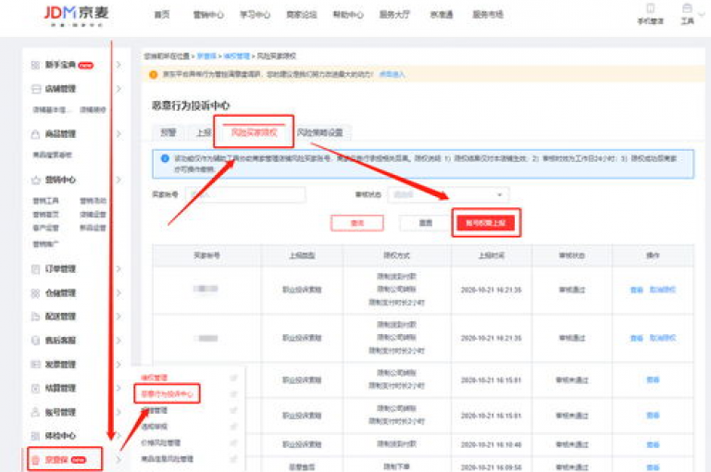Open 京营保 sidebar menu item
This screenshot has width=711, height=472.
tap(64, 460)
